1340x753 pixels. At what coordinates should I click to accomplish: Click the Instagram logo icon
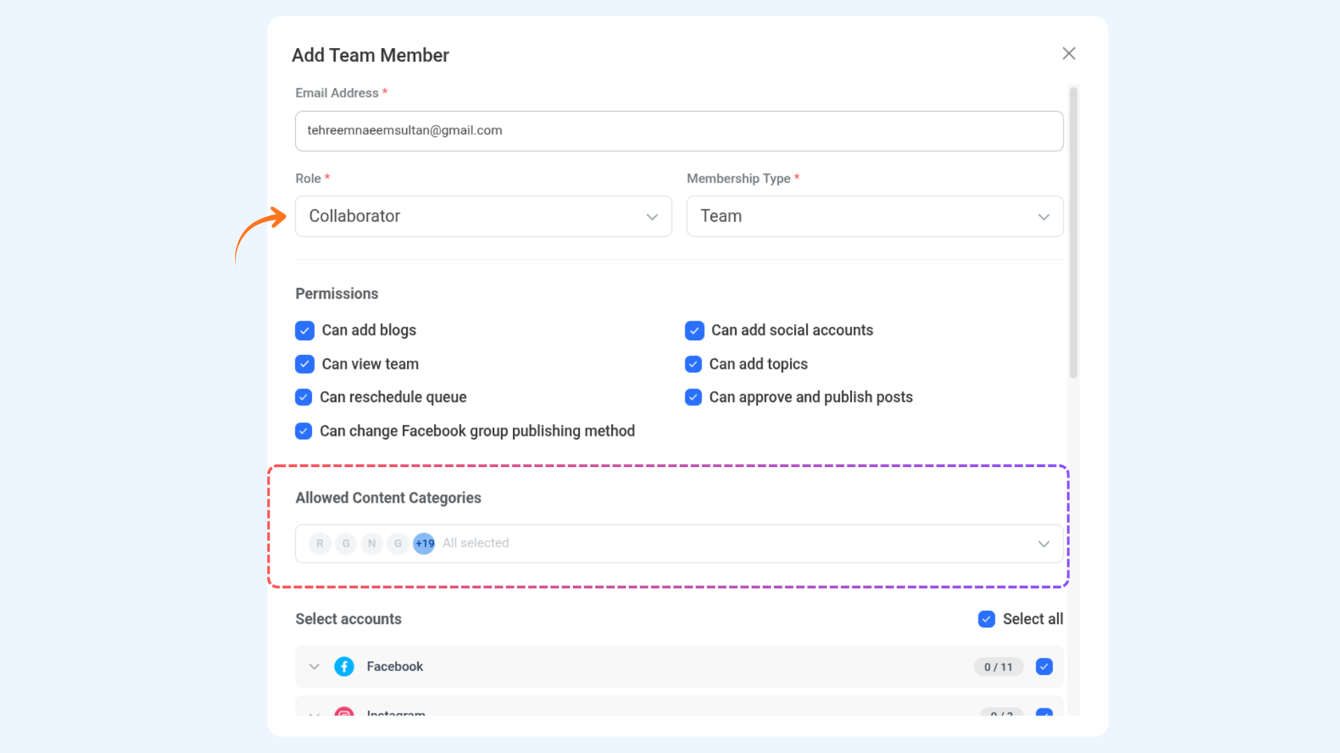click(x=344, y=713)
